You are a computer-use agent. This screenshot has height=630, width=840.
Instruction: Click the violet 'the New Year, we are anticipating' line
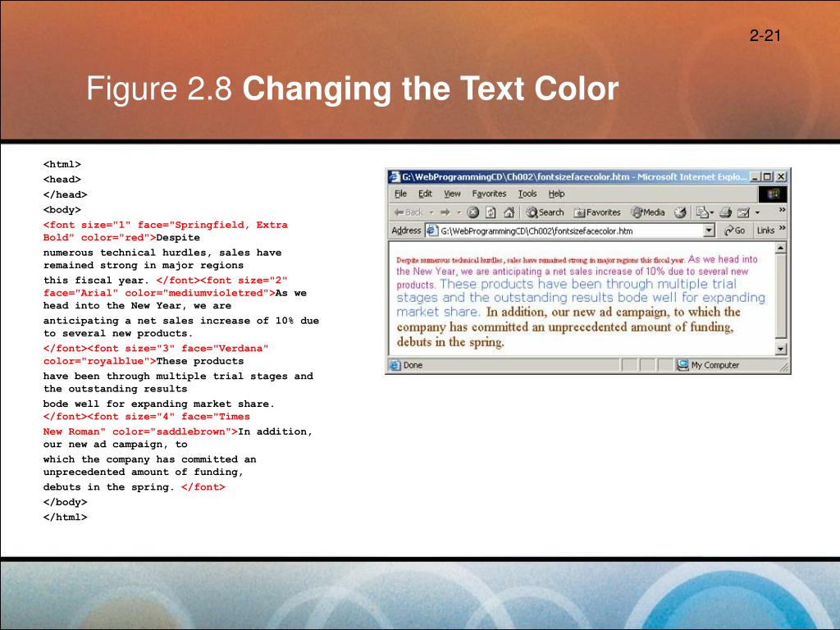pyautogui.click(x=572, y=272)
